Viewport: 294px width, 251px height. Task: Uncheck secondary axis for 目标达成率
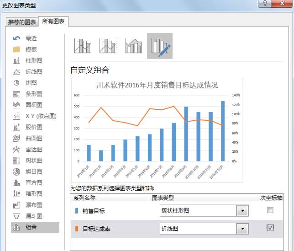270,228
